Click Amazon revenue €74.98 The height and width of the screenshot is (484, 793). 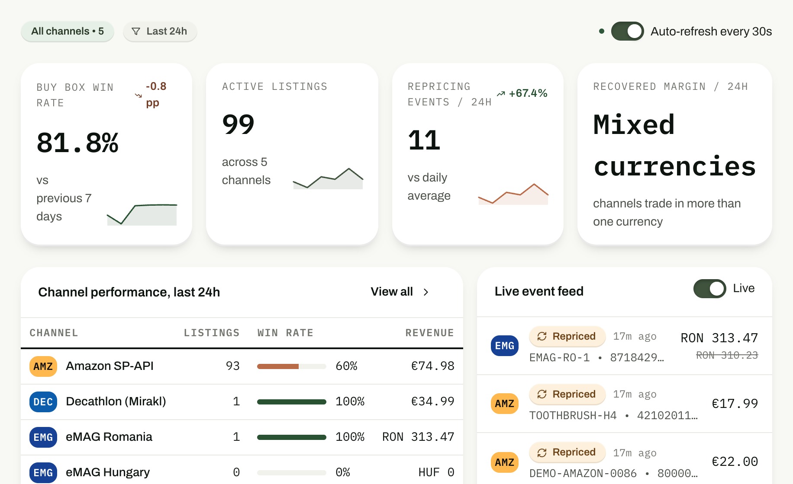[432, 366]
